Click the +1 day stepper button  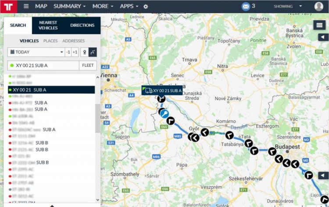tap(75, 52)
